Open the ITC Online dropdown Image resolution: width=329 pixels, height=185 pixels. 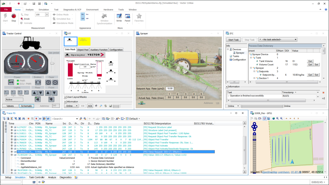click(233, 106)
